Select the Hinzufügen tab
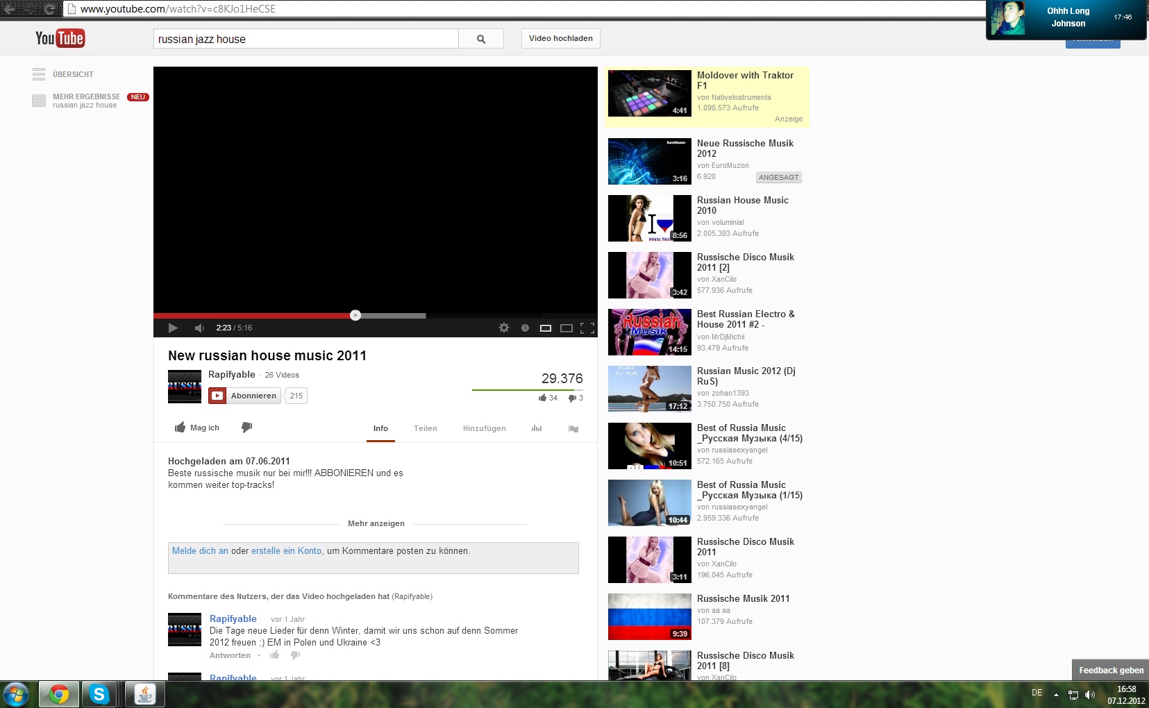 click(485, 428)
